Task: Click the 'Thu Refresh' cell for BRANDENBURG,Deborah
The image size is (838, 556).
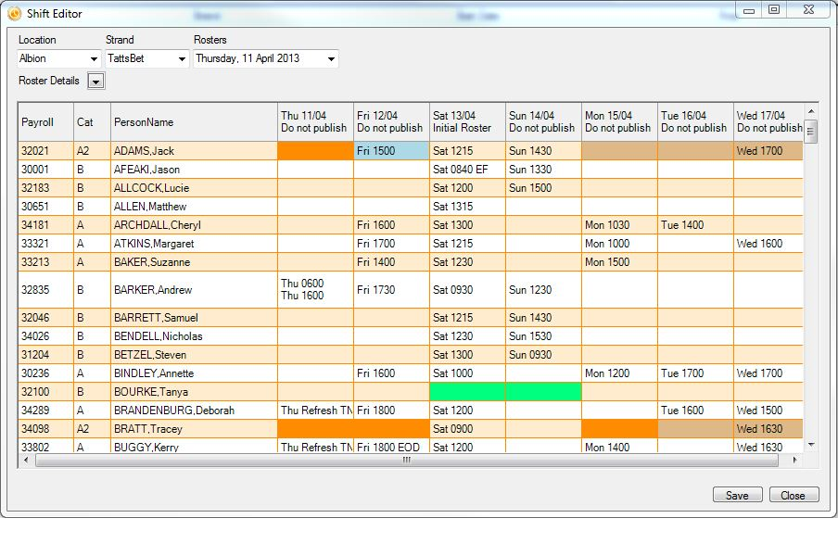Action: pos(313,410)
